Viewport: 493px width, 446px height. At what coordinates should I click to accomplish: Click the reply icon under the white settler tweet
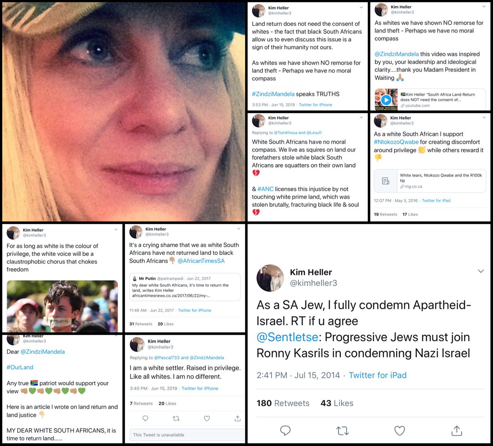coord(145,418)
